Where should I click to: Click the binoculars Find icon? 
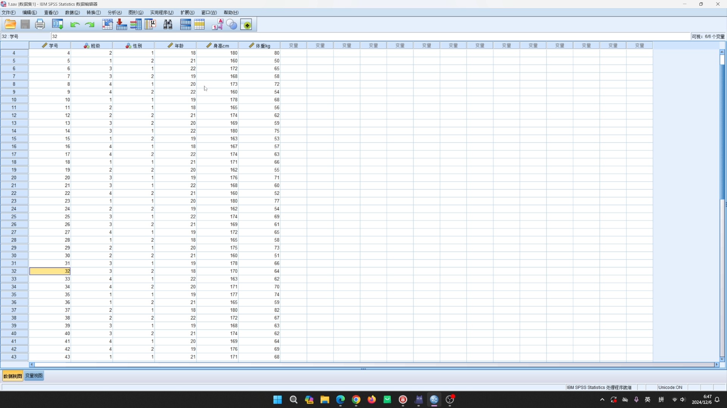[x=168, y=25]
